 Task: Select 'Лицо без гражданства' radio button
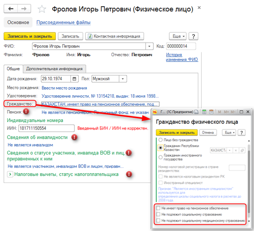pyautogui.click(x=160, y=140)
